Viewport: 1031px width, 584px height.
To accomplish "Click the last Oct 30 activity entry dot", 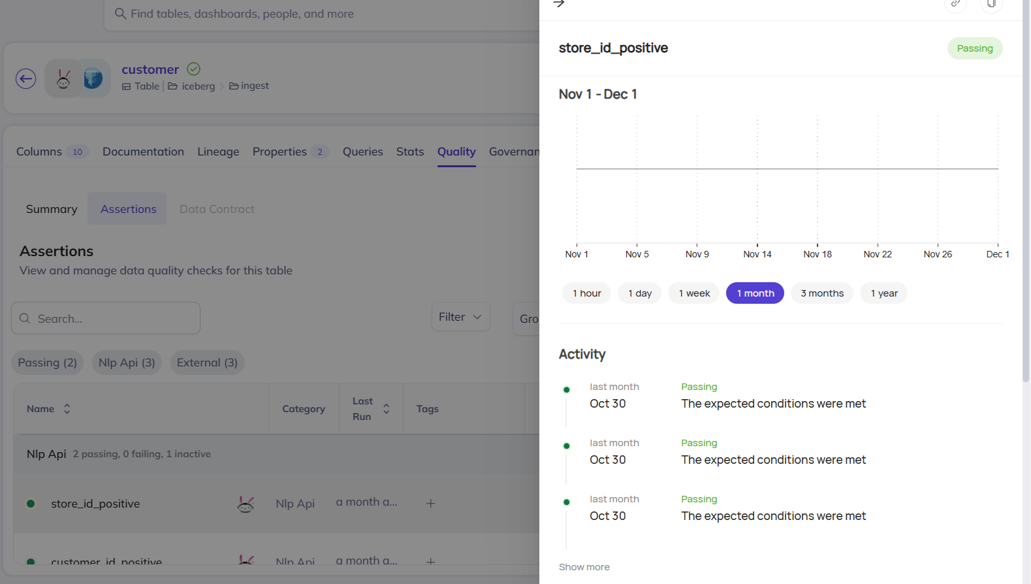I will click(567, 502).
